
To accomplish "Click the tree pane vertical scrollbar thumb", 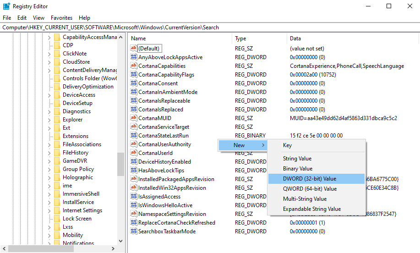I will click(x=120, y=164).
